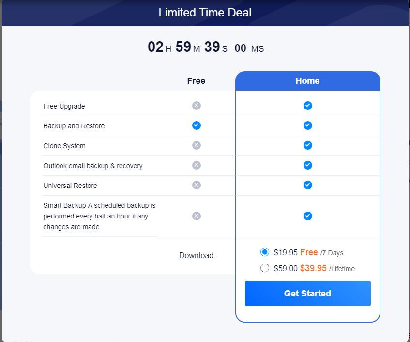Click the Backup and Restore checkmark under Free
Viewport: 410px width, 342px height.
tap(197, 125)
